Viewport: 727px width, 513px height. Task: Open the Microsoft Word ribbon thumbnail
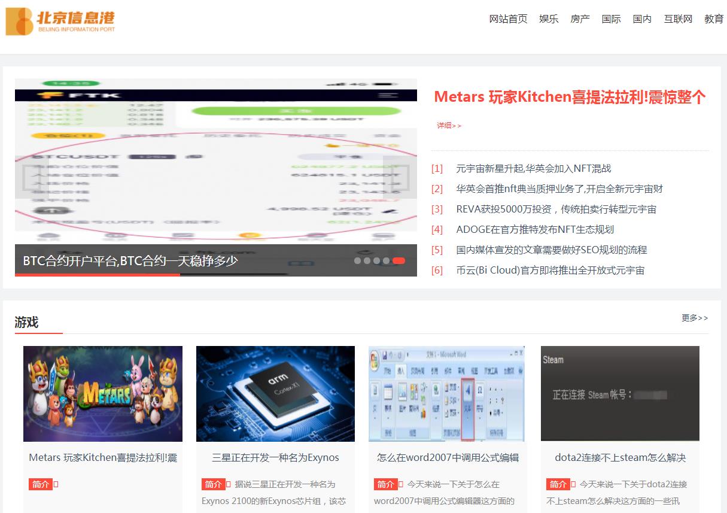pyautogui.click(x=446, y=394)
